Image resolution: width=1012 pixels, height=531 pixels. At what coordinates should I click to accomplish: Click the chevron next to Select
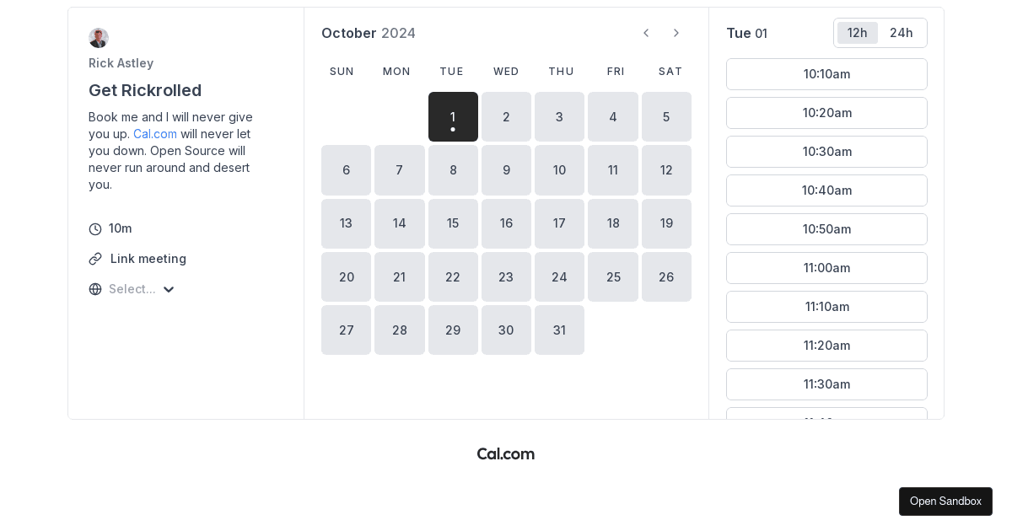pos(169,289)
